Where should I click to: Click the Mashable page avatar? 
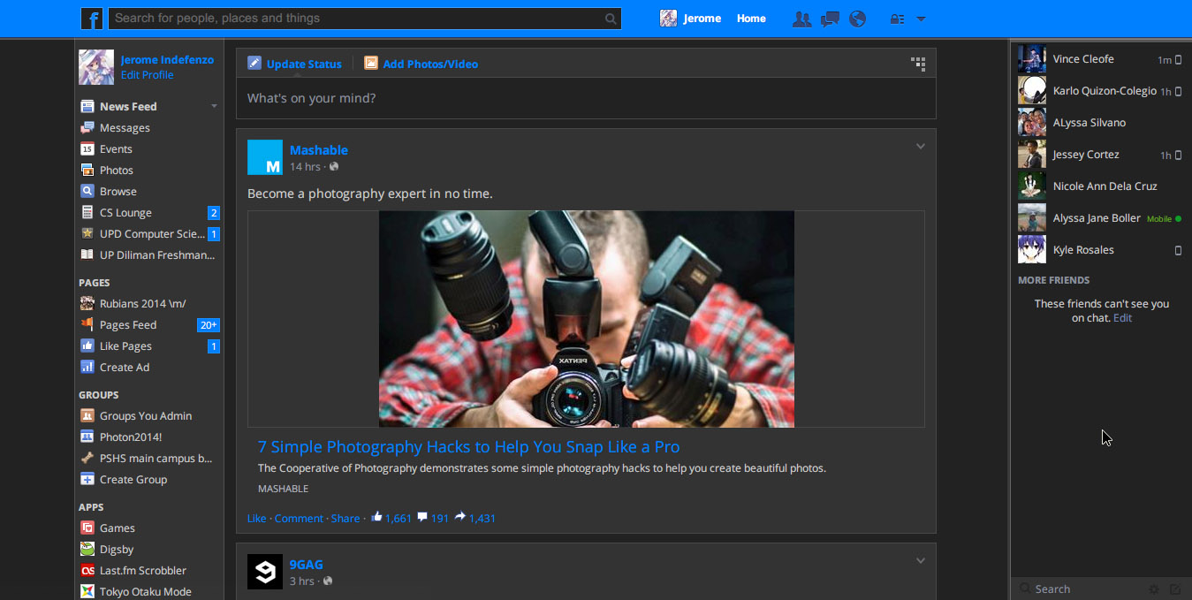265,157
